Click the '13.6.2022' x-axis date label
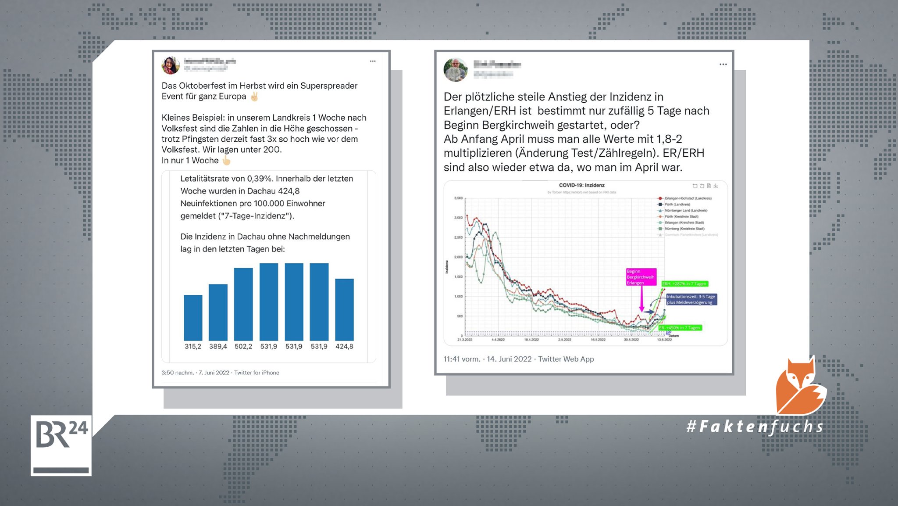Viewport: 898px width, 506px height. click(664, 340)
